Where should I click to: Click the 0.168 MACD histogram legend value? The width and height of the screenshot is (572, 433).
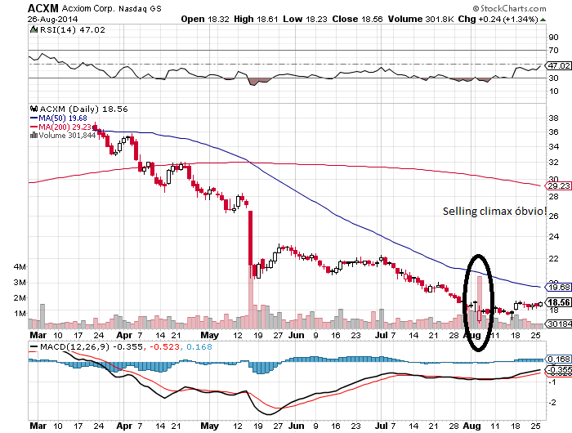[199, 346]
